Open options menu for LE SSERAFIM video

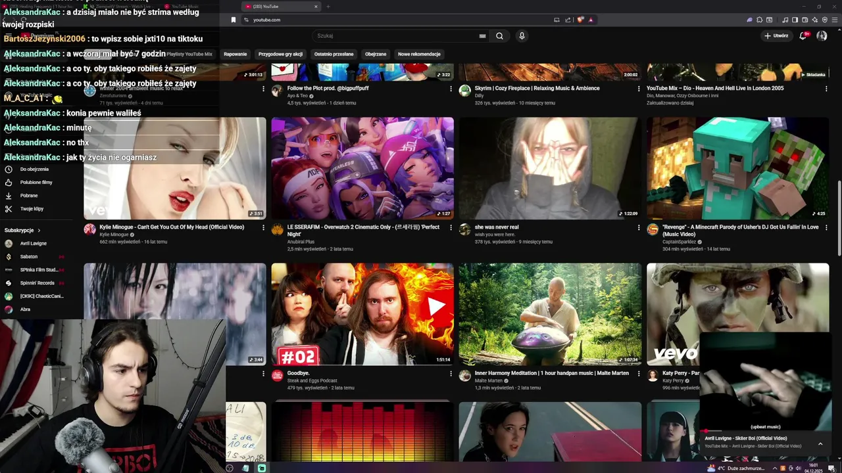[451, 227]
